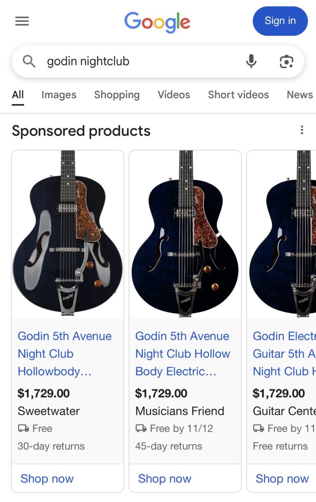Select the Short videos tab
The image size is (316, 502).
(x=238, y=95)
